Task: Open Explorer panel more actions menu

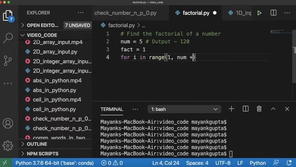Action: [81, 13]
